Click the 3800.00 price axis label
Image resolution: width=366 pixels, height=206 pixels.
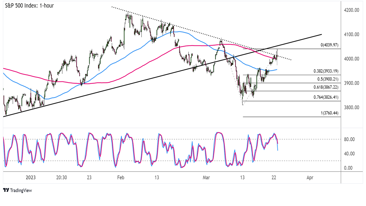[x=351, y=108]
